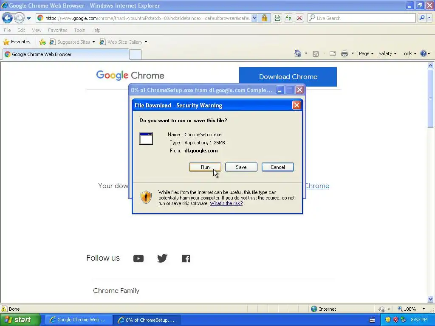Click the partially hidden Chrome link
Screen dimensions: 435x326
[317, 186]
